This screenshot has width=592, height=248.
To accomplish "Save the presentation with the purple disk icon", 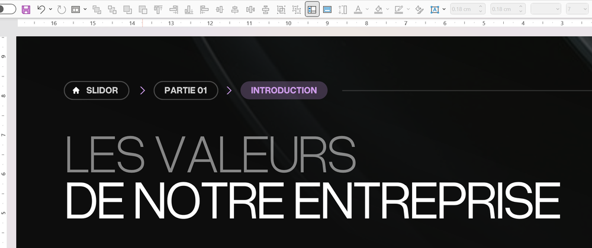I will point(26,9).
